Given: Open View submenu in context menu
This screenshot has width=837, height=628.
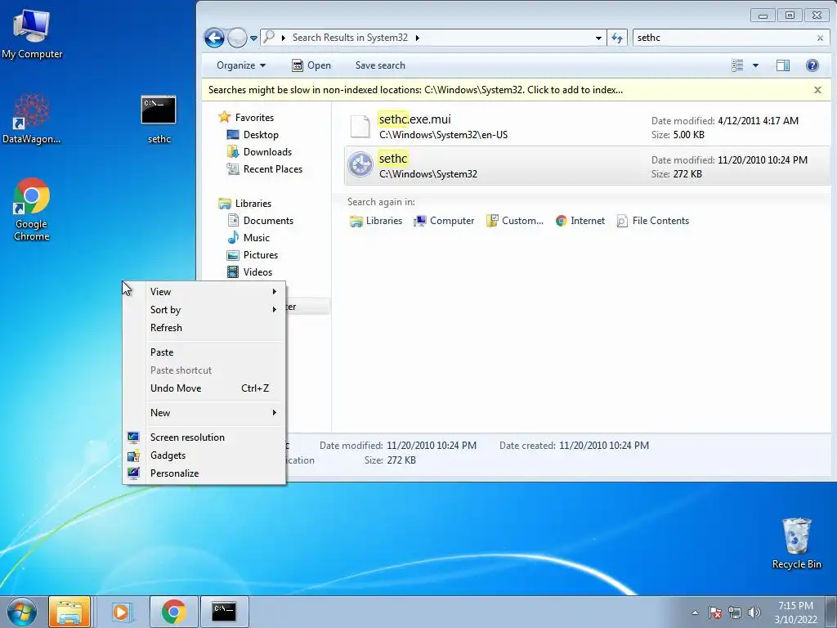Looking at the screenshot, I should pyautogui.click(x=204, y=292).
